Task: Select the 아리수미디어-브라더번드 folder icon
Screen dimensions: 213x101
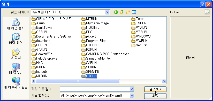Action: coord(33,19)
